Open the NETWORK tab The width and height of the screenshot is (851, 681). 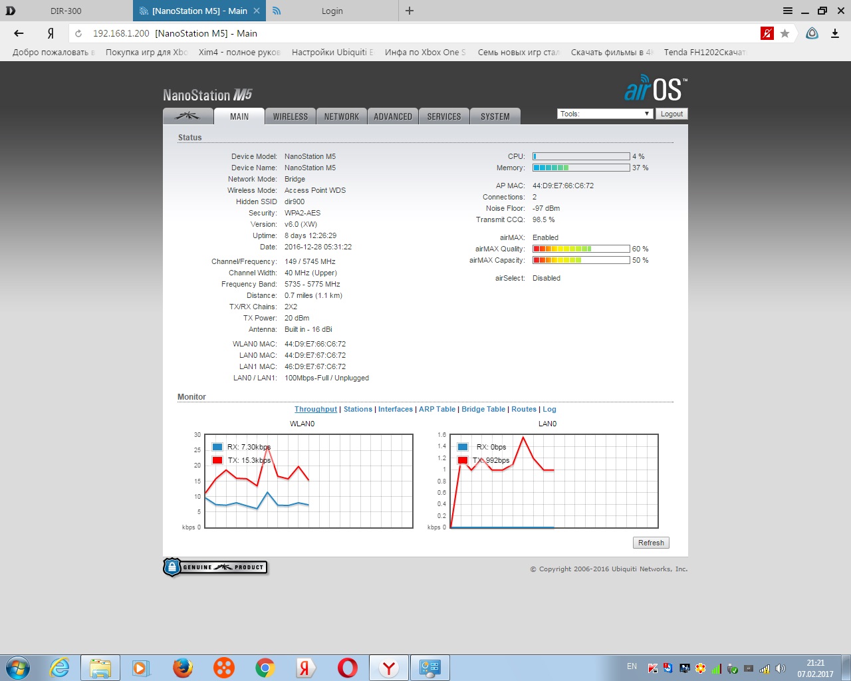342,116
